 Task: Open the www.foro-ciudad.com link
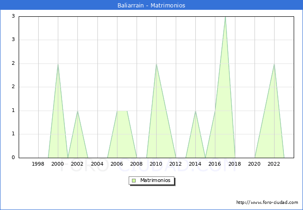coord(267,203)
